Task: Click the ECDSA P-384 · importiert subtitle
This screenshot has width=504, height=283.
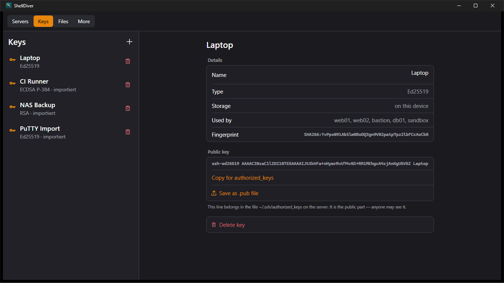Action: pyautogui.click(x=48, y=90)
